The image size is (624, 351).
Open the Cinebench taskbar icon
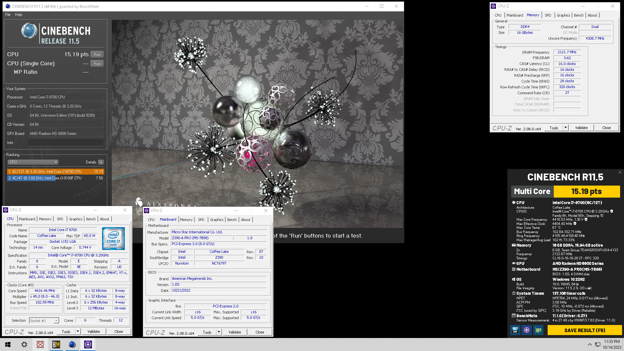[x=72, y=344]
